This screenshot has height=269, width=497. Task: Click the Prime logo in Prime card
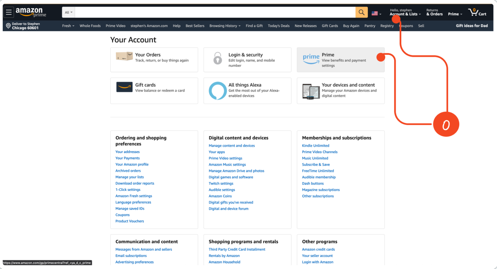(311, 59)
